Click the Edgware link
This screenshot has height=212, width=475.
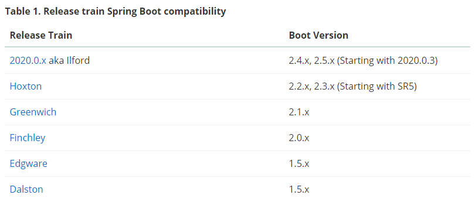29,163
